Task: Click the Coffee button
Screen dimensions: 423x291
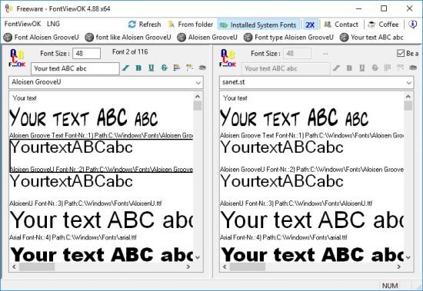Action: click(x=383, y=25)
